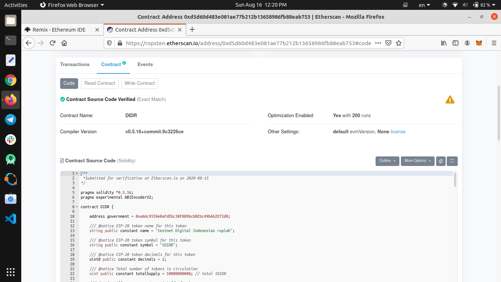Open the Outline dropdown
The image size is (501, 282).
pos(387,161)
